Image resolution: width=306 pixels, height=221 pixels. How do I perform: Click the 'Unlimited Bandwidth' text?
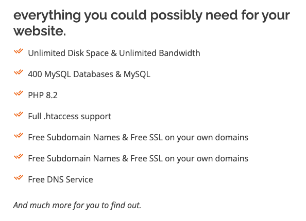pos(160,53)
